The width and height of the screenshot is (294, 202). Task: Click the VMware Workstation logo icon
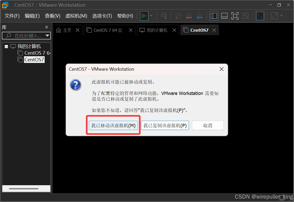click(5, 5)
